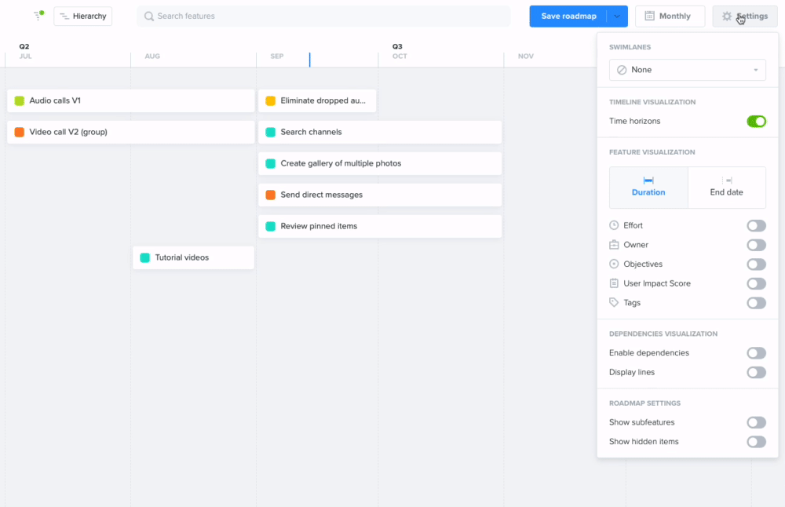Click orange status square of Video call V2

click(19, 132)
